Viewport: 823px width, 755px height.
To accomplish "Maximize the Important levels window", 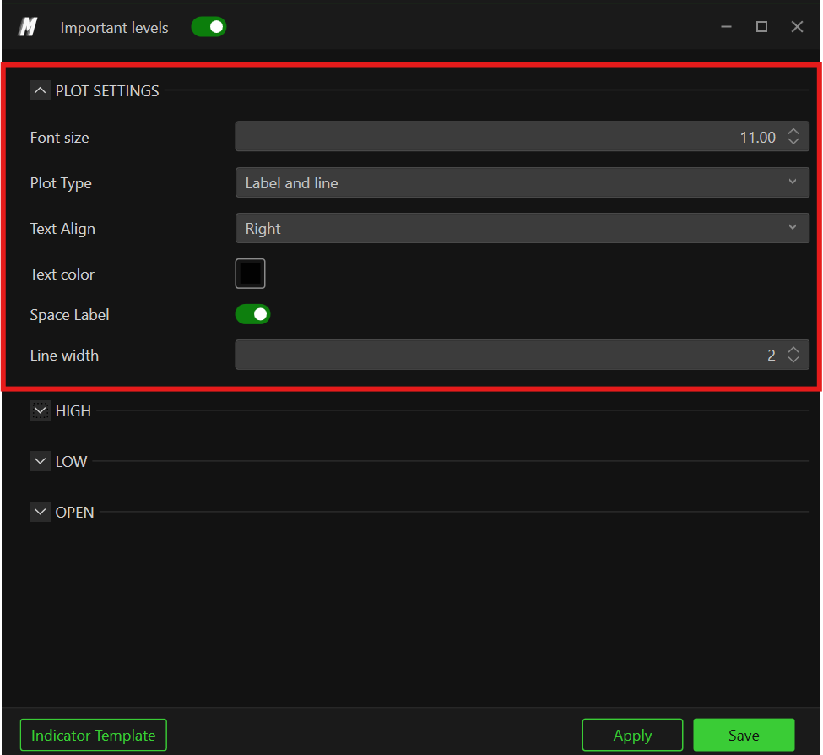I will (x=761, y=27).
